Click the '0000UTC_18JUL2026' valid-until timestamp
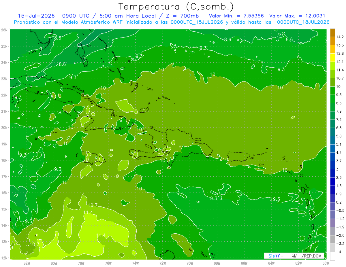Screen dimensions: 346x267 tap(303, 22)
